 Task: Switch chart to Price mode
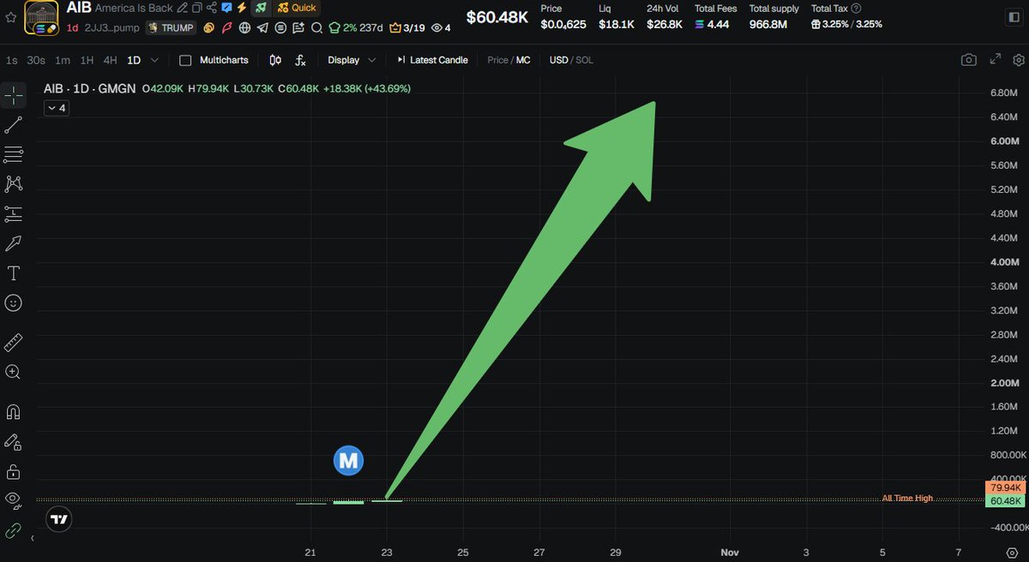pos(497,60)
